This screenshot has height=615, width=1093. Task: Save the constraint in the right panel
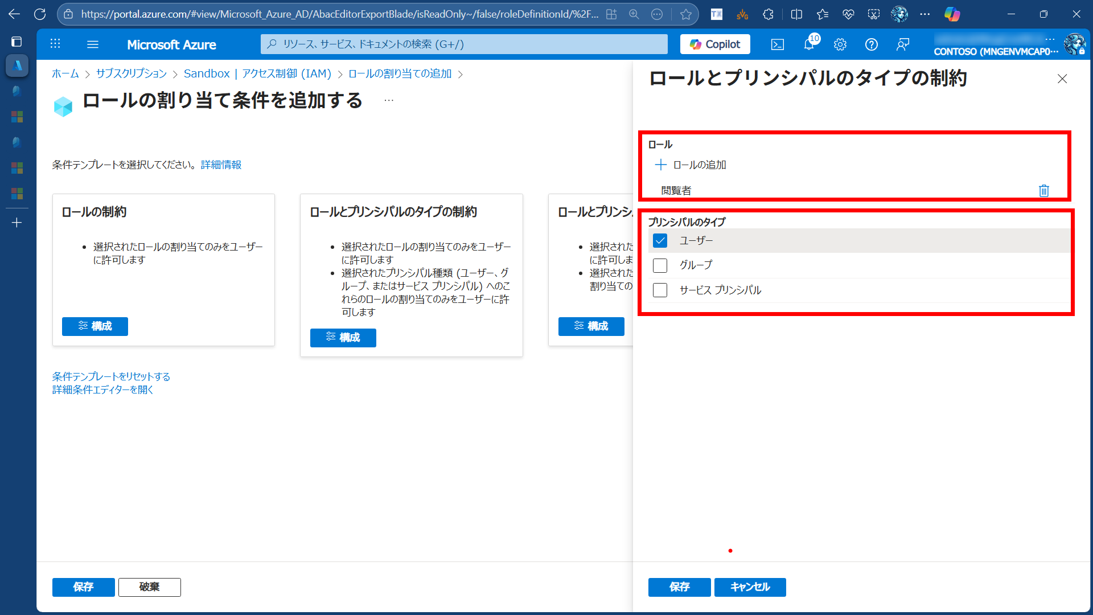point(679,587)
